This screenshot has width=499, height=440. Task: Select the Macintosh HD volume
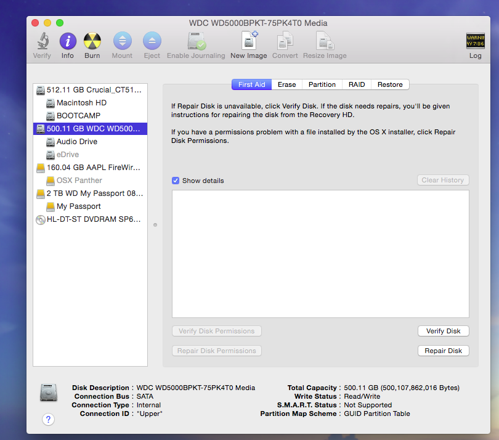click(90, 103)
